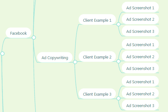Screen dimensions: 168x112
Task: Select Ad Screenshot 2 under Client Example 1
Action: pyautogui.click(x=140, y=19)
